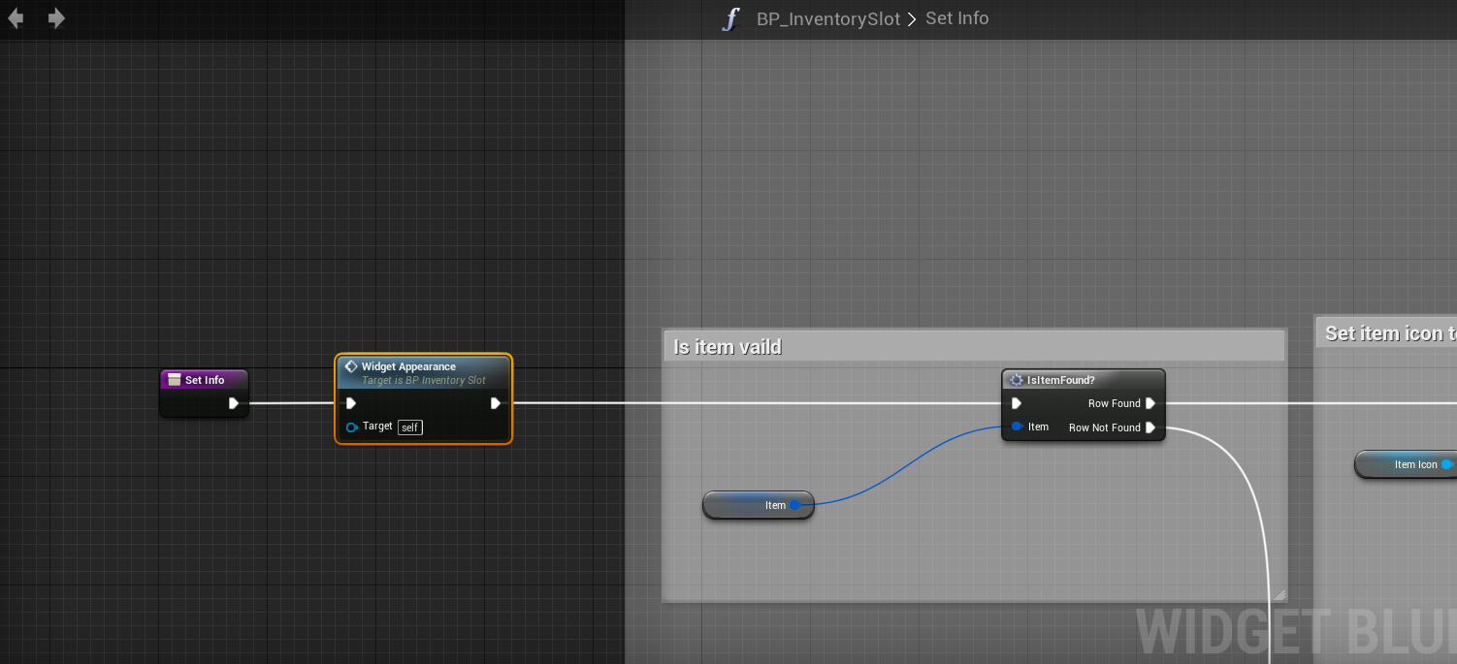Click the Row Found output pin

click(1150, 403)
